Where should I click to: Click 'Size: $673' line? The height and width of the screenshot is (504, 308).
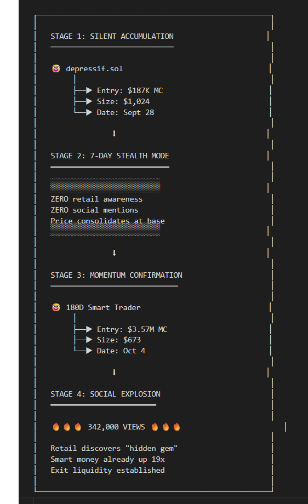(x=118, y=340)
